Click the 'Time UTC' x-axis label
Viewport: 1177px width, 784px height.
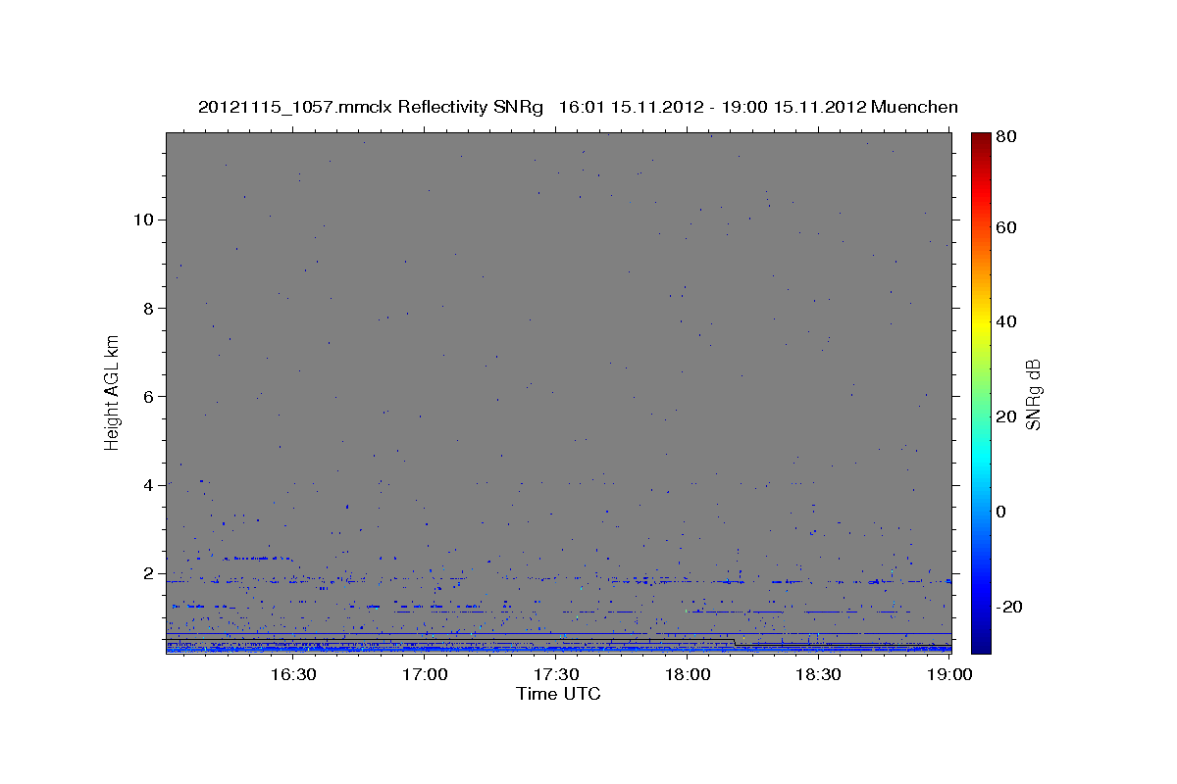coord(558,694)
